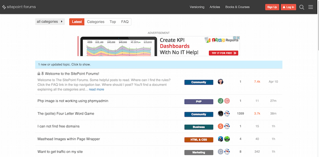Click reply count 8 on traffic row
This screenshot has width=319, height=157.
coord(240,152)
